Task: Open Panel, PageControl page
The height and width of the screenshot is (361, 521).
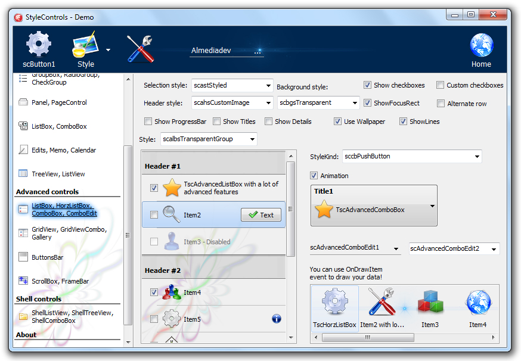Action: (59, 102)
